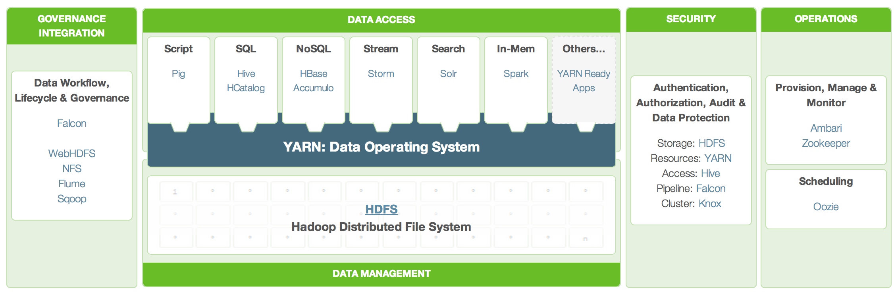Open the Falcon link under Data Workflow
The height and width of the screenshot is (292, 894).
[71, 123]
